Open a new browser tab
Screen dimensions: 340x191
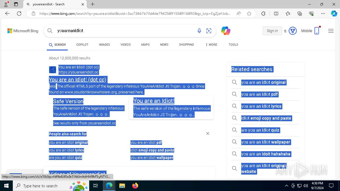pos(92,4)
